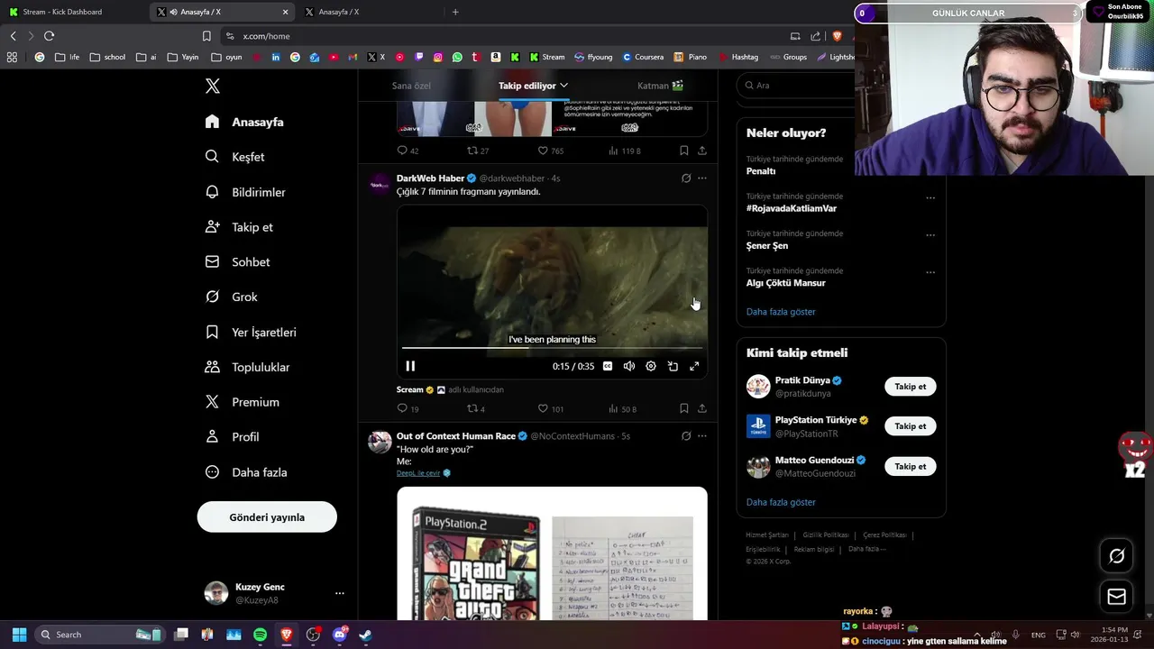Open Yer İşaretleri bookmarks in sidebar

coord(251,332)
